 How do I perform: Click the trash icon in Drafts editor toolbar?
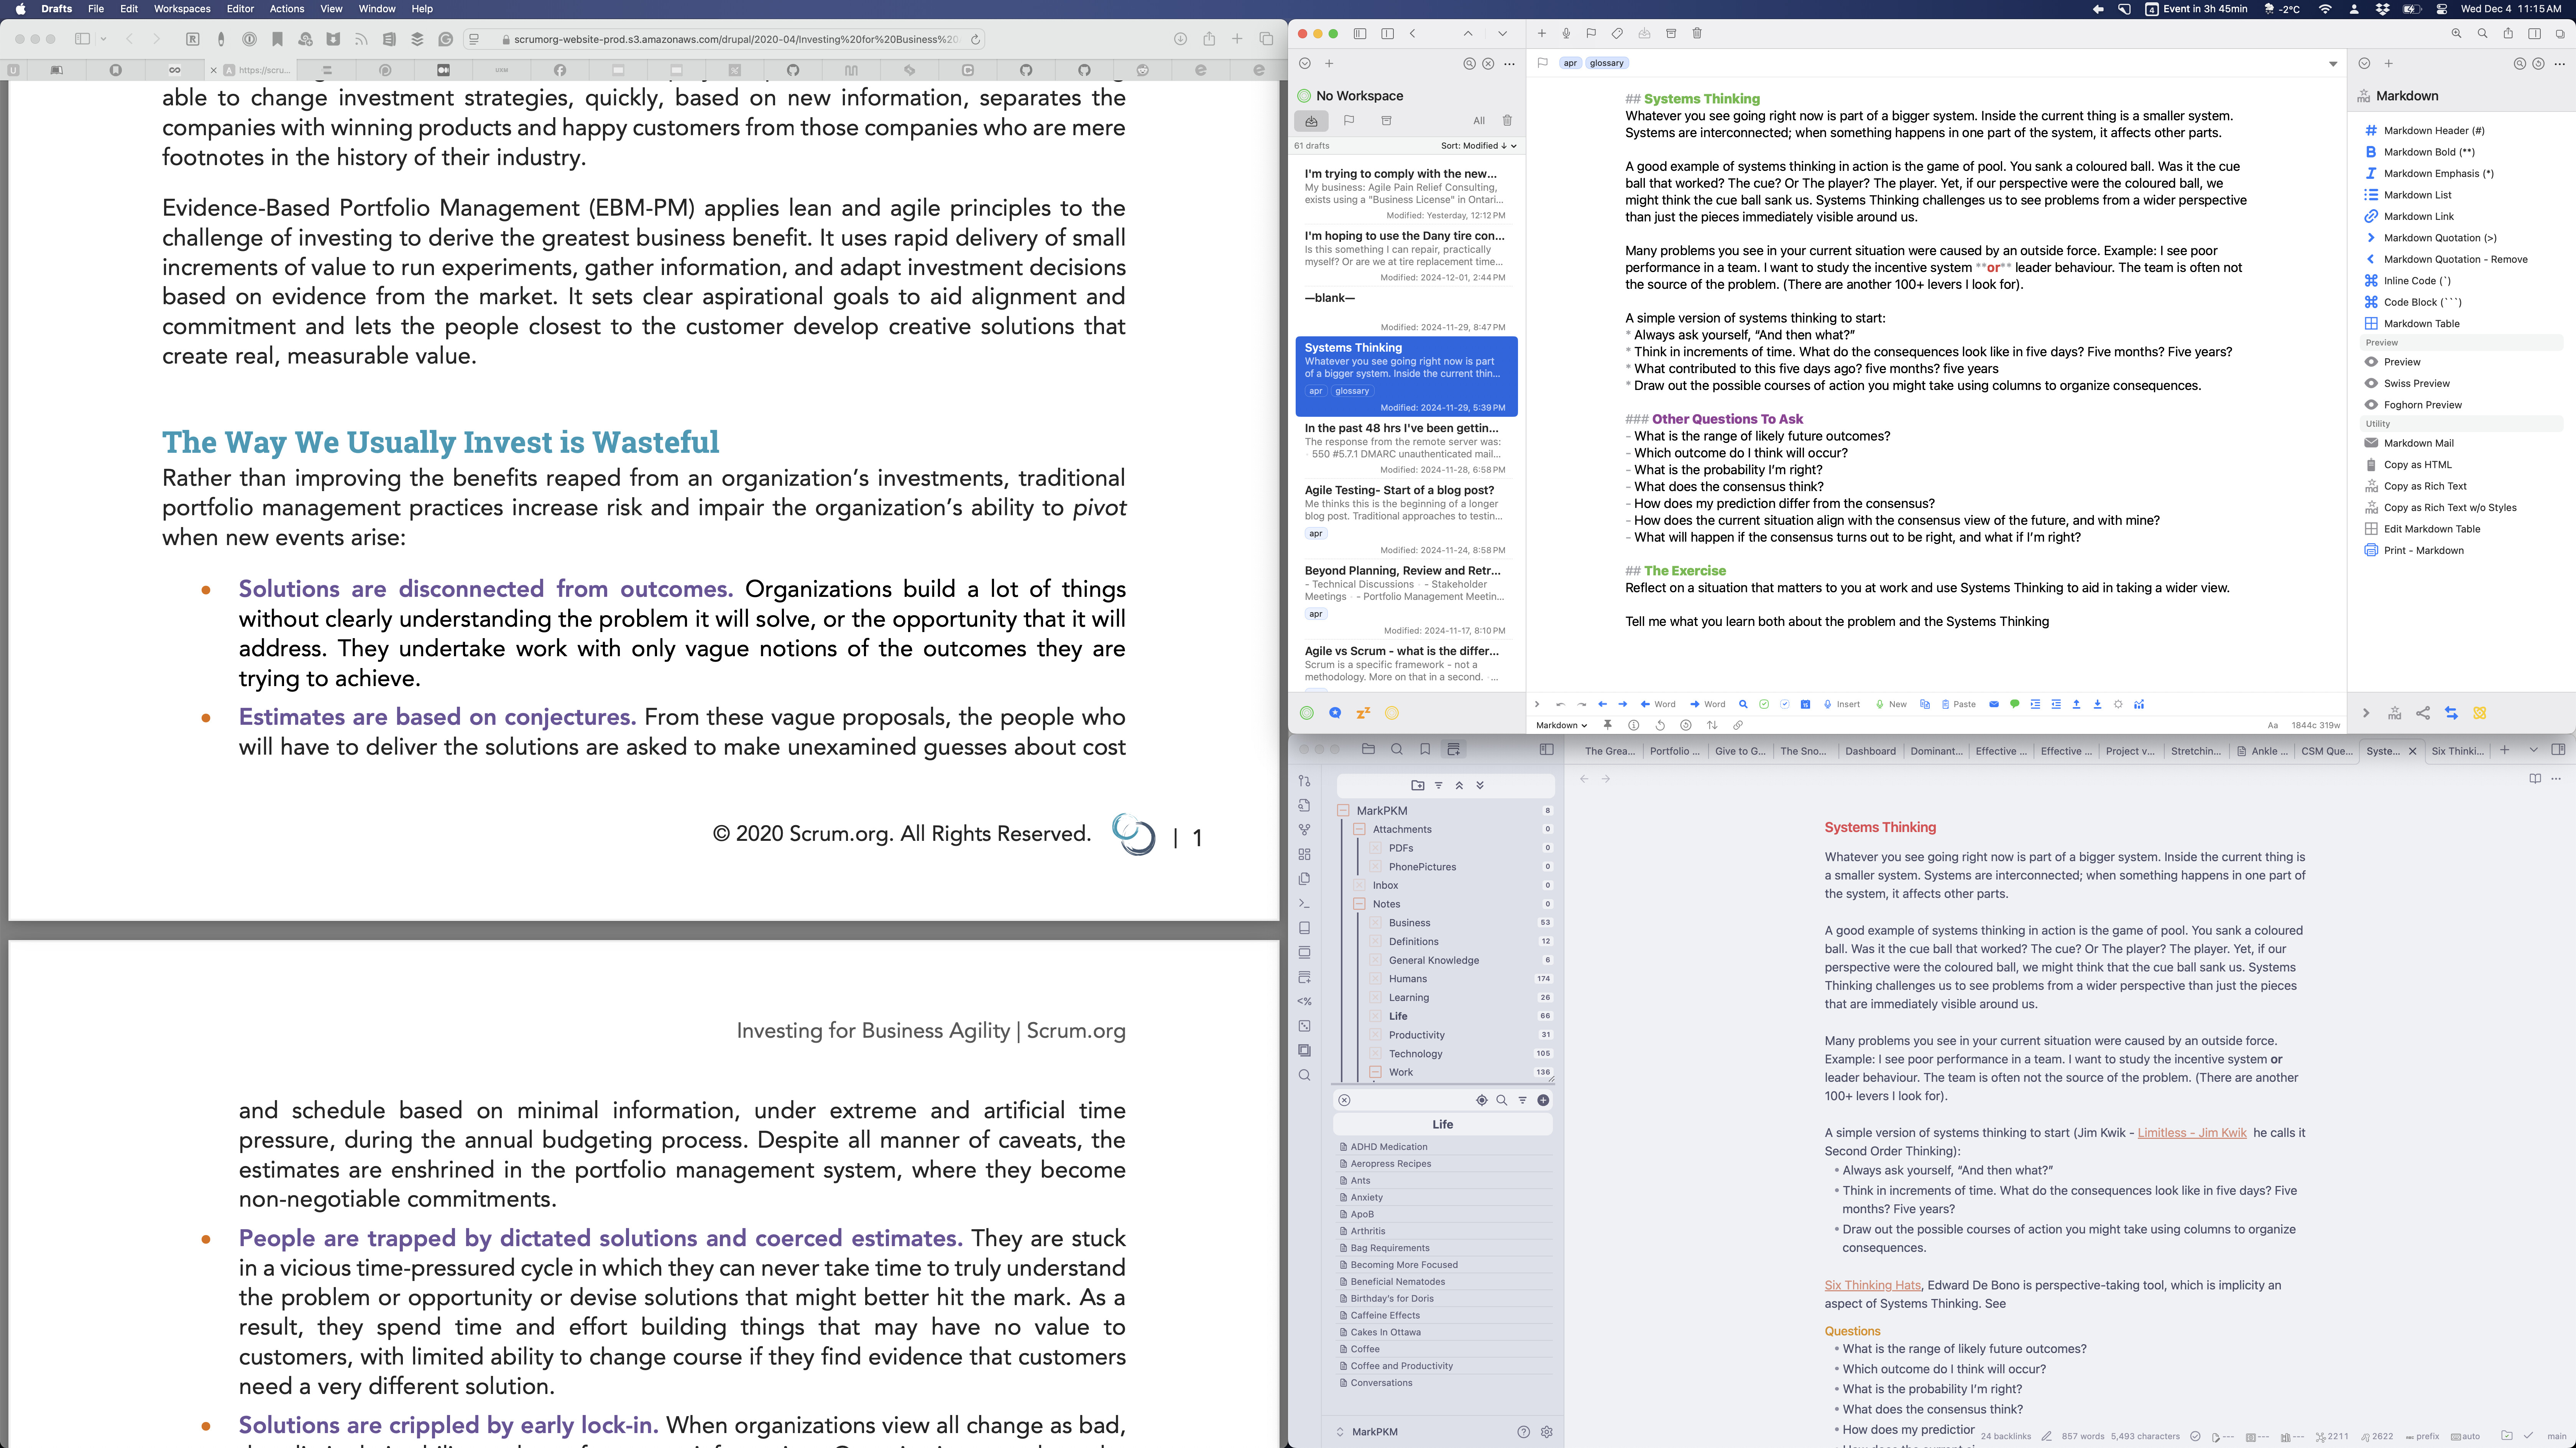tap(1697, 33)
